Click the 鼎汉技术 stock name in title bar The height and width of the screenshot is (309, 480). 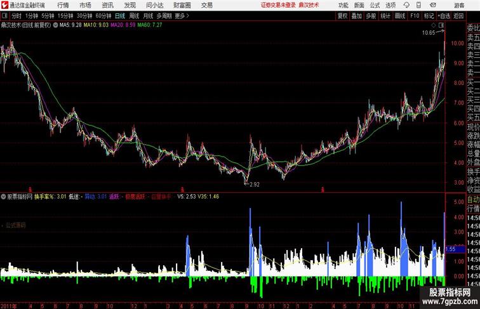click(309, 5)
